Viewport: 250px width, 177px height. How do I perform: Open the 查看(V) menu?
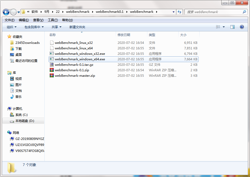[38, 20]
